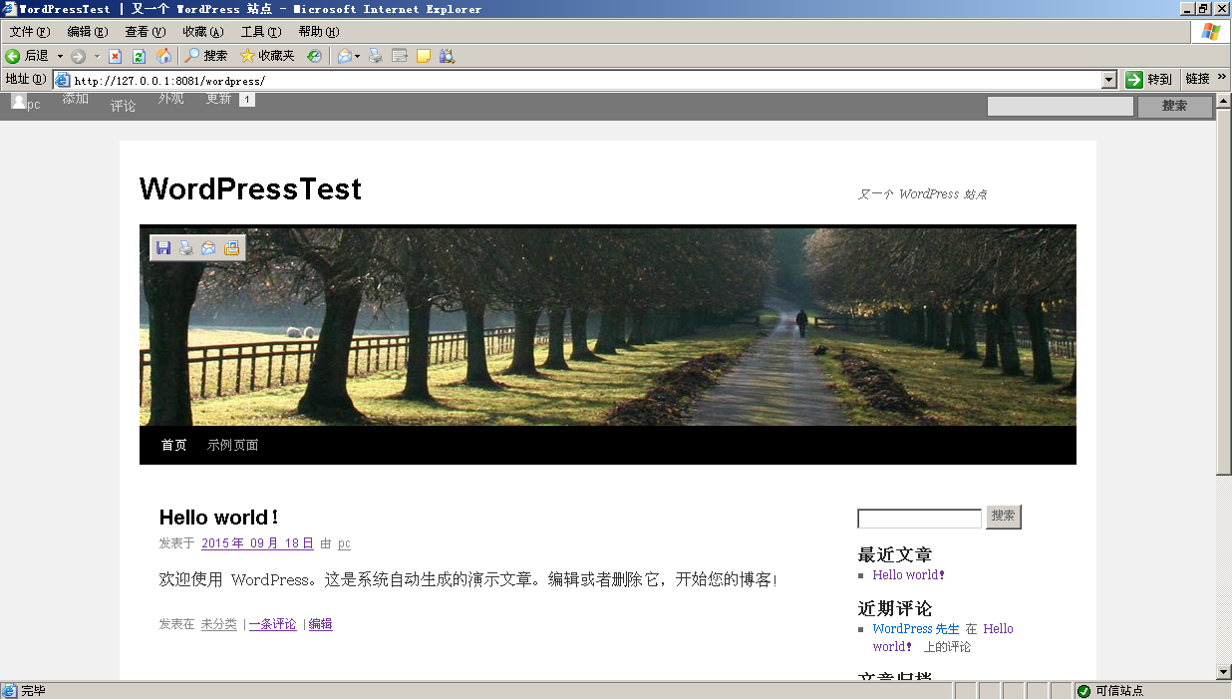Expand the Mail button dropdown arrow
Screen dimensions: 1232x699
[x=357, y=56]
